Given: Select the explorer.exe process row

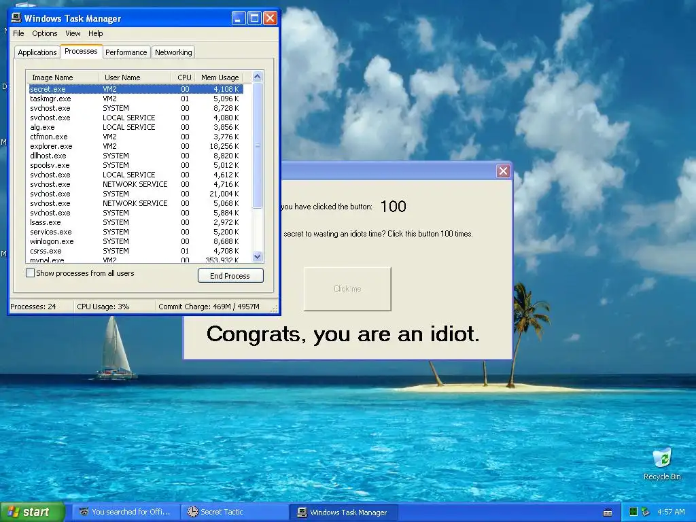Looking at the screenshot, I should pos(136,146).
